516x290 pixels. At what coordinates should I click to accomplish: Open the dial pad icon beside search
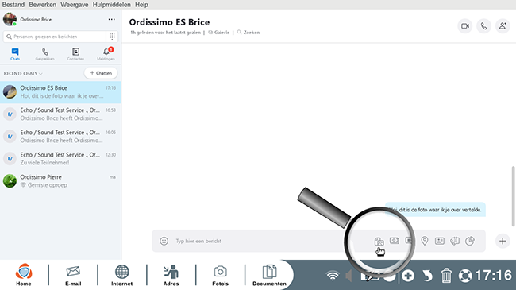coord(112,37)
